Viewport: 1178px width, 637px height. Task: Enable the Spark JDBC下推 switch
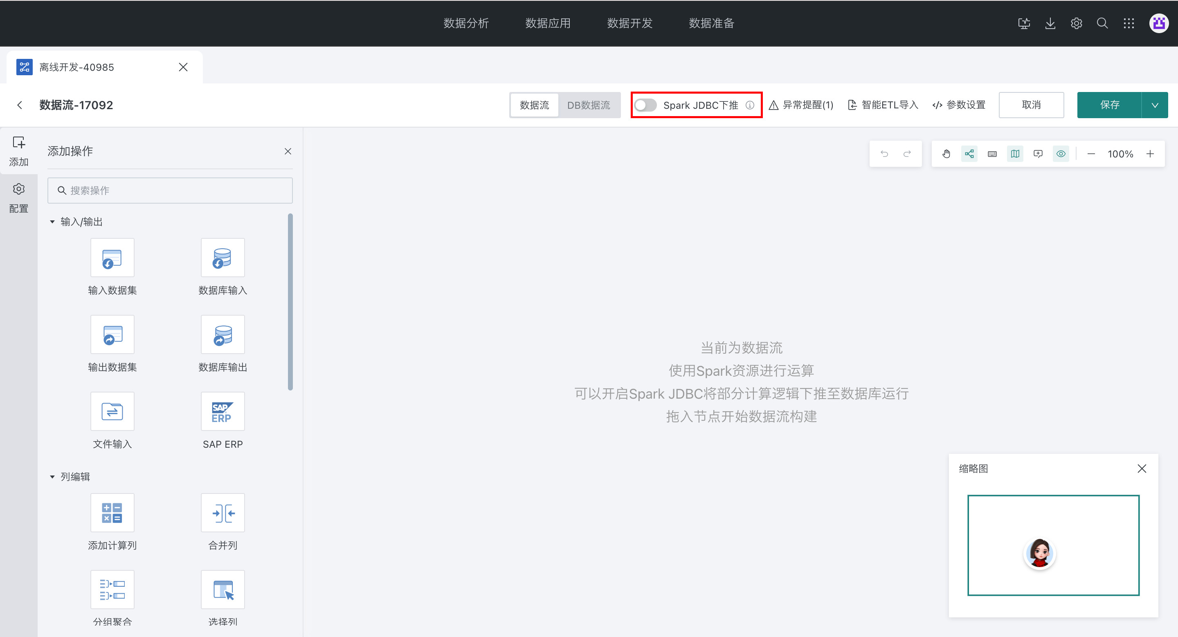(x=645, y=105)
